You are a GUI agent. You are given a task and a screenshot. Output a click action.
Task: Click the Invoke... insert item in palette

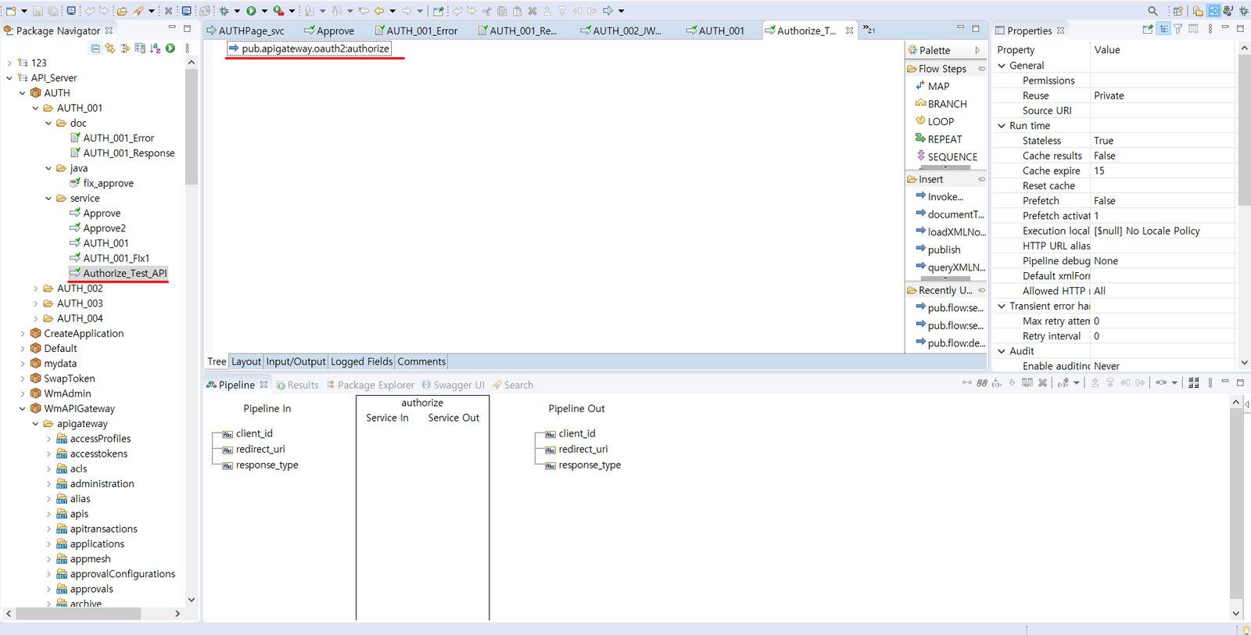click(945, 197)
